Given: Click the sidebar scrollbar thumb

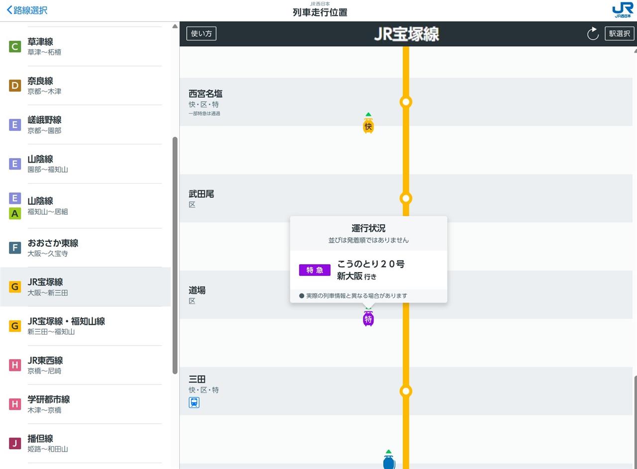Looking at the screenshot, I should pos(175,255).
